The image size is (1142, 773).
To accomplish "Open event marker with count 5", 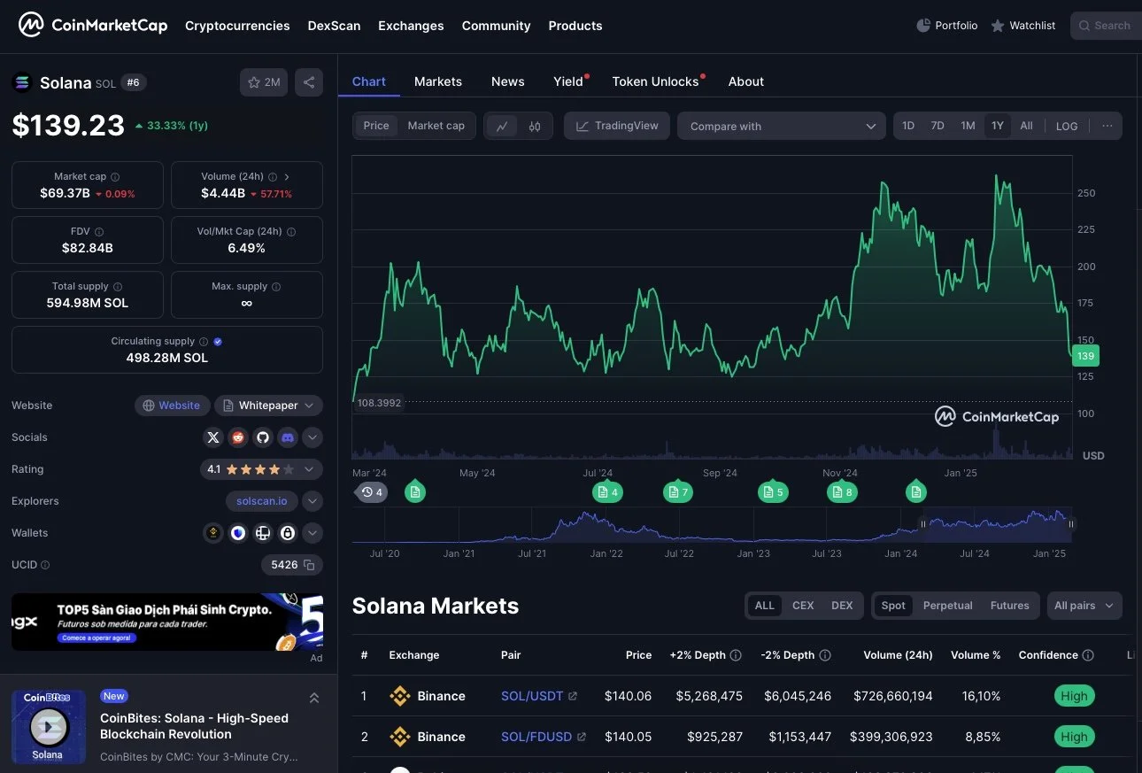I will pos(772,492).
